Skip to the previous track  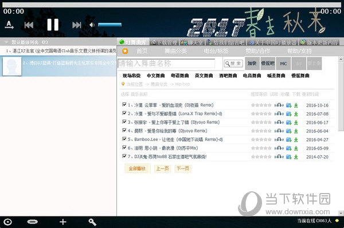pos(29,25)
